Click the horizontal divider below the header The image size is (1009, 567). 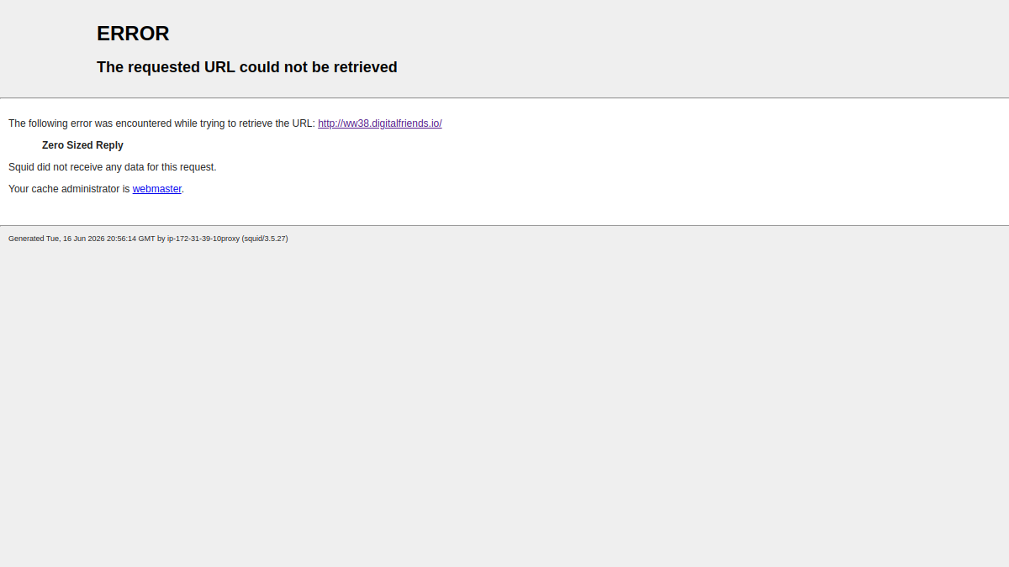(504, 98)
